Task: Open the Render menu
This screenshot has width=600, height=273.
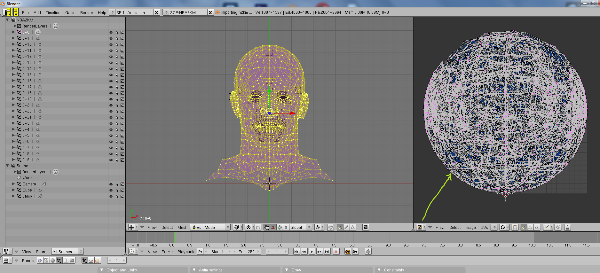Action: [86, 12]
